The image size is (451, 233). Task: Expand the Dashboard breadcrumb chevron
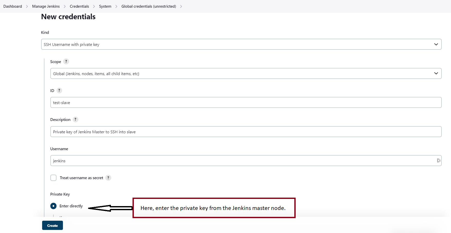tap(27, 6)
